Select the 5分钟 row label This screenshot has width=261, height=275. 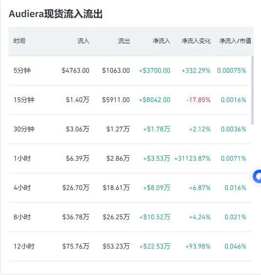coord(22,70)
